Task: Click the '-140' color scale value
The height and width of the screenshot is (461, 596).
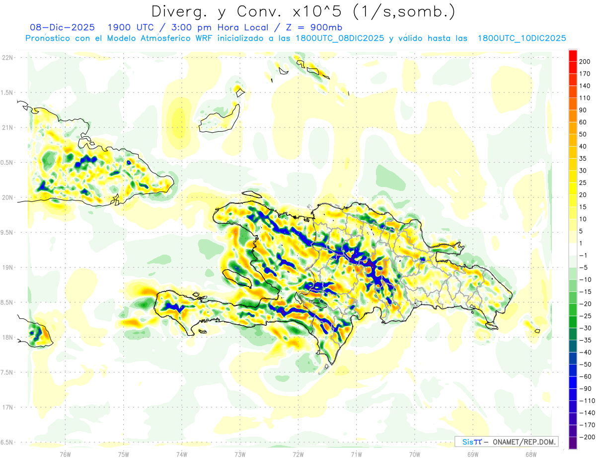Action: coord(587,413)
